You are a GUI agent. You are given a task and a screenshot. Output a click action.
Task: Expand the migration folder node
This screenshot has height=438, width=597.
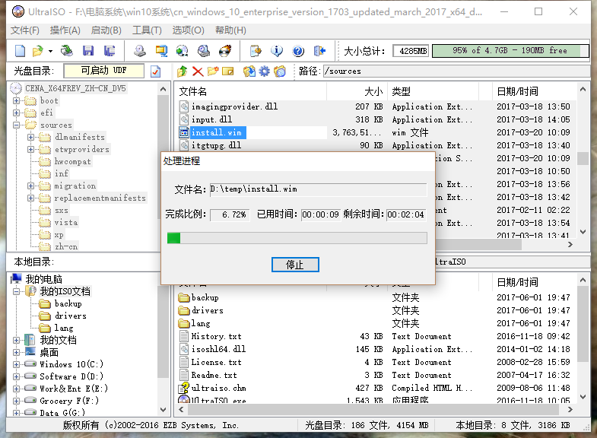coord(31,186)
